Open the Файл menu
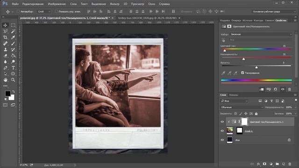 15,4
